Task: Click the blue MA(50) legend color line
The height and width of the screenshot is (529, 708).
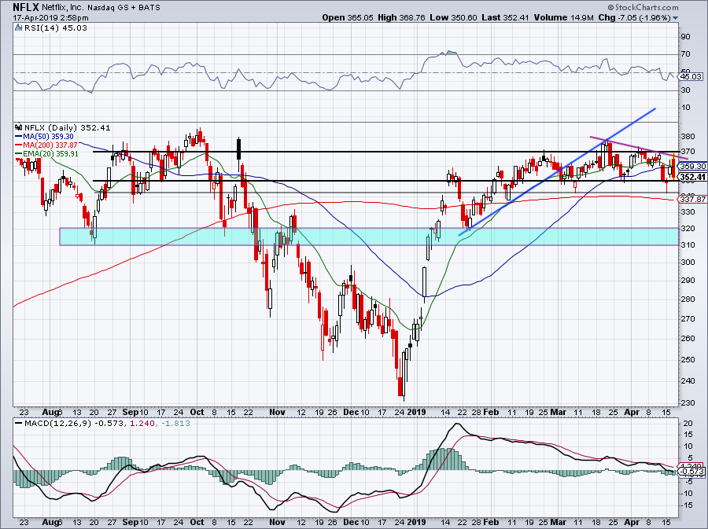Action: [19, 136]
